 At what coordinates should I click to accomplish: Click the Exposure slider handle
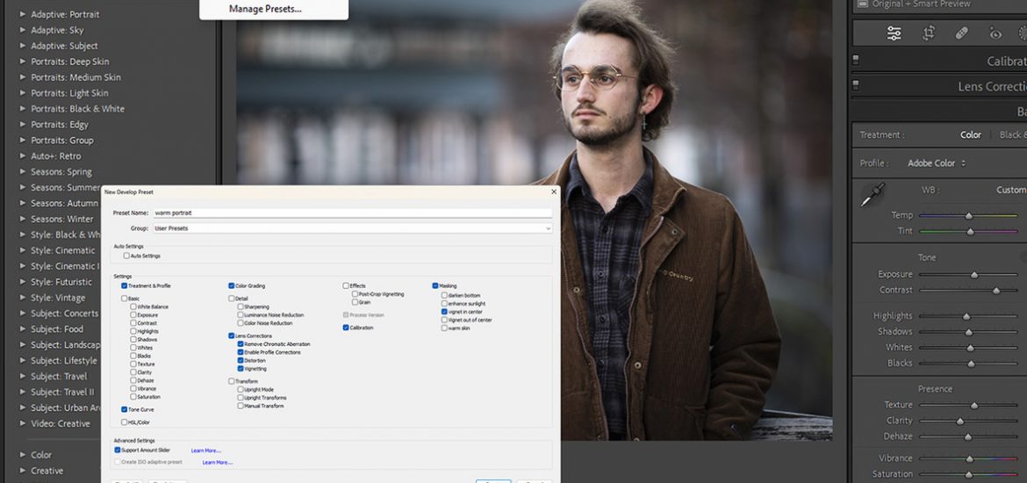(x=974, y=275)
